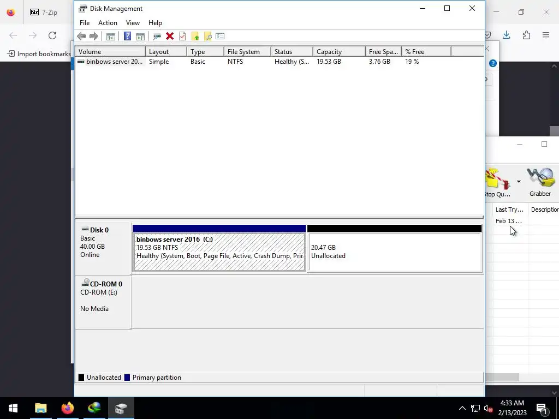Image resolution: width=559 pixels, height=419 pixels.
Task: Click the Disk Management taskbar icon
Action: click(121, 408)
